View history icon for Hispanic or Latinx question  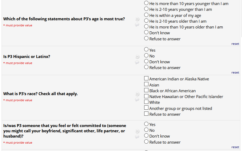[x=137, y=57]
